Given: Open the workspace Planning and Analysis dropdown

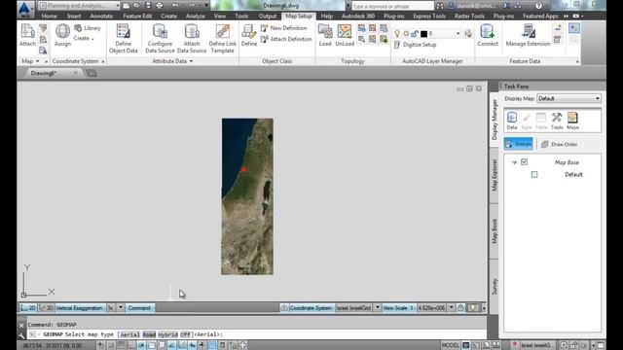Looking at the screenshot, I should [x=79, y=6].
